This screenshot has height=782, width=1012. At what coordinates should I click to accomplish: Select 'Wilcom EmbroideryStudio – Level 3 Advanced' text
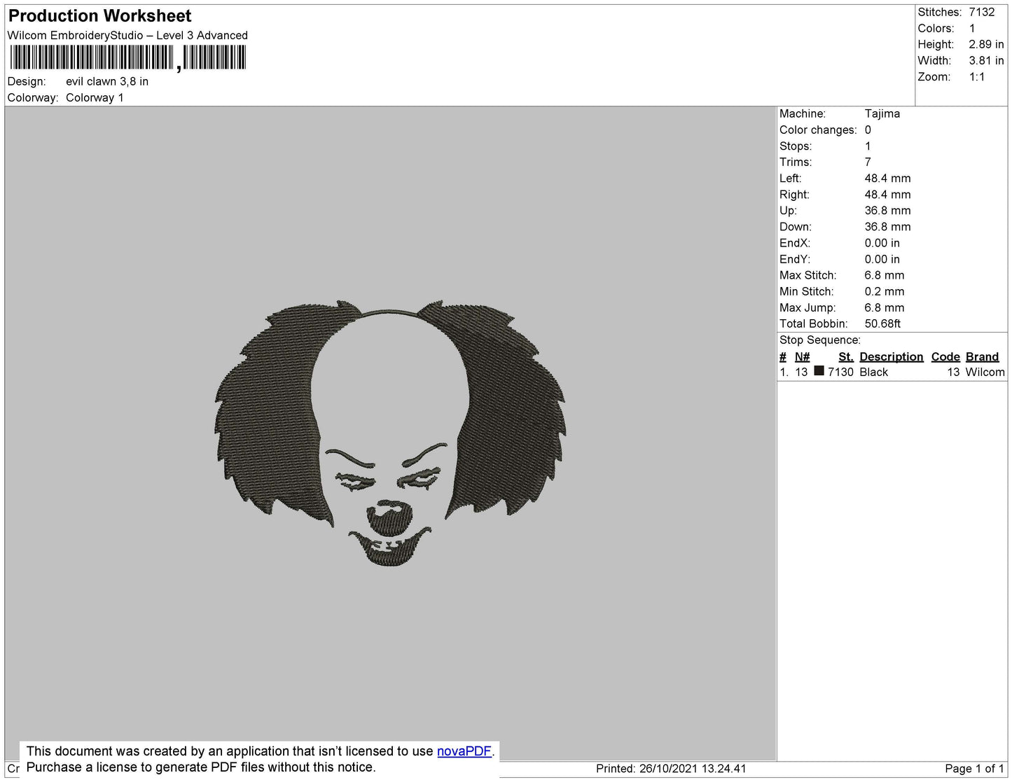click(127, 35)
